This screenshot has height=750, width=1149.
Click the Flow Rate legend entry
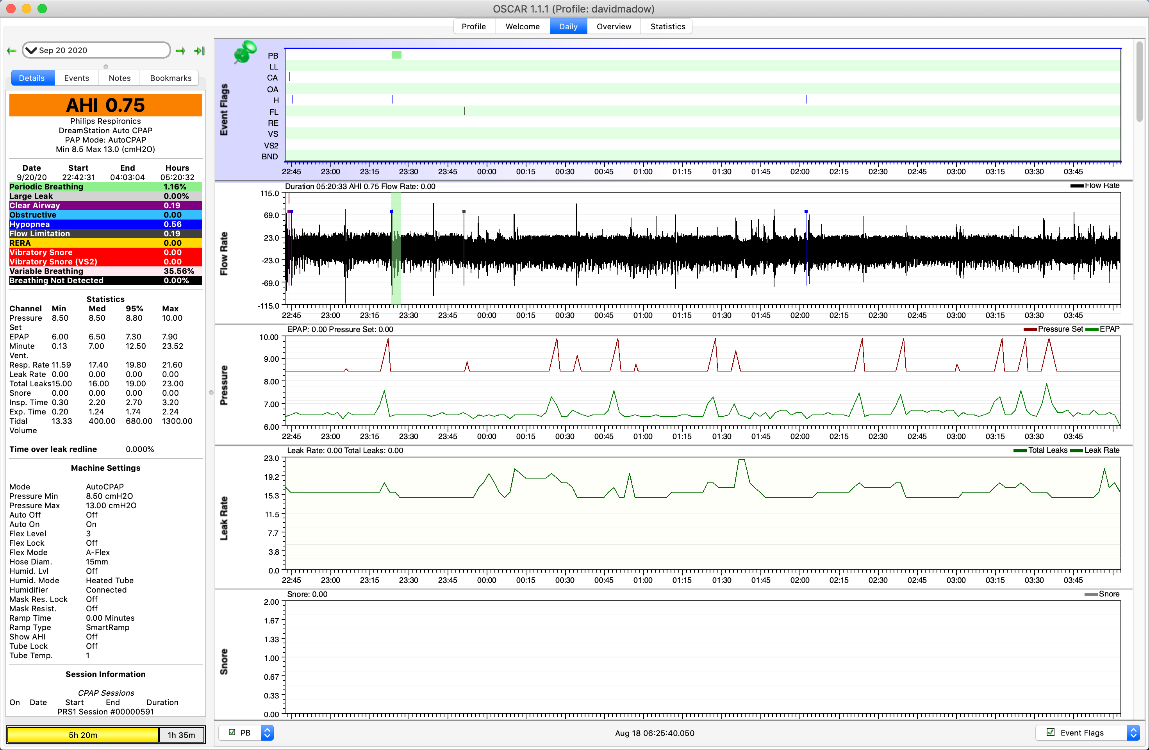click(1094, 186)
